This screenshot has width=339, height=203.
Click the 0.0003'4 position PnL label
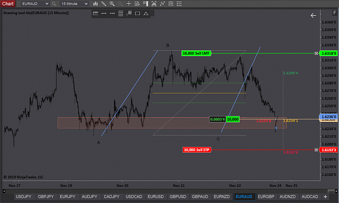[218, 119]
